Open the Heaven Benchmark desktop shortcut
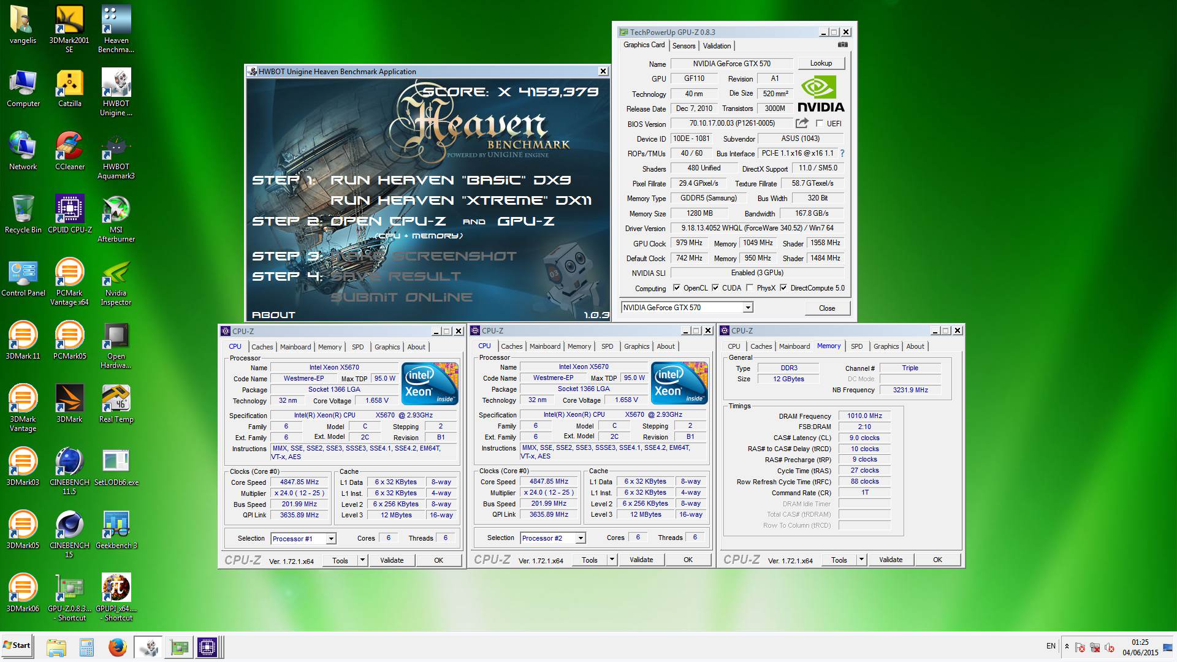Screen dimensions: 1177x662 click(x=116, y=29)
